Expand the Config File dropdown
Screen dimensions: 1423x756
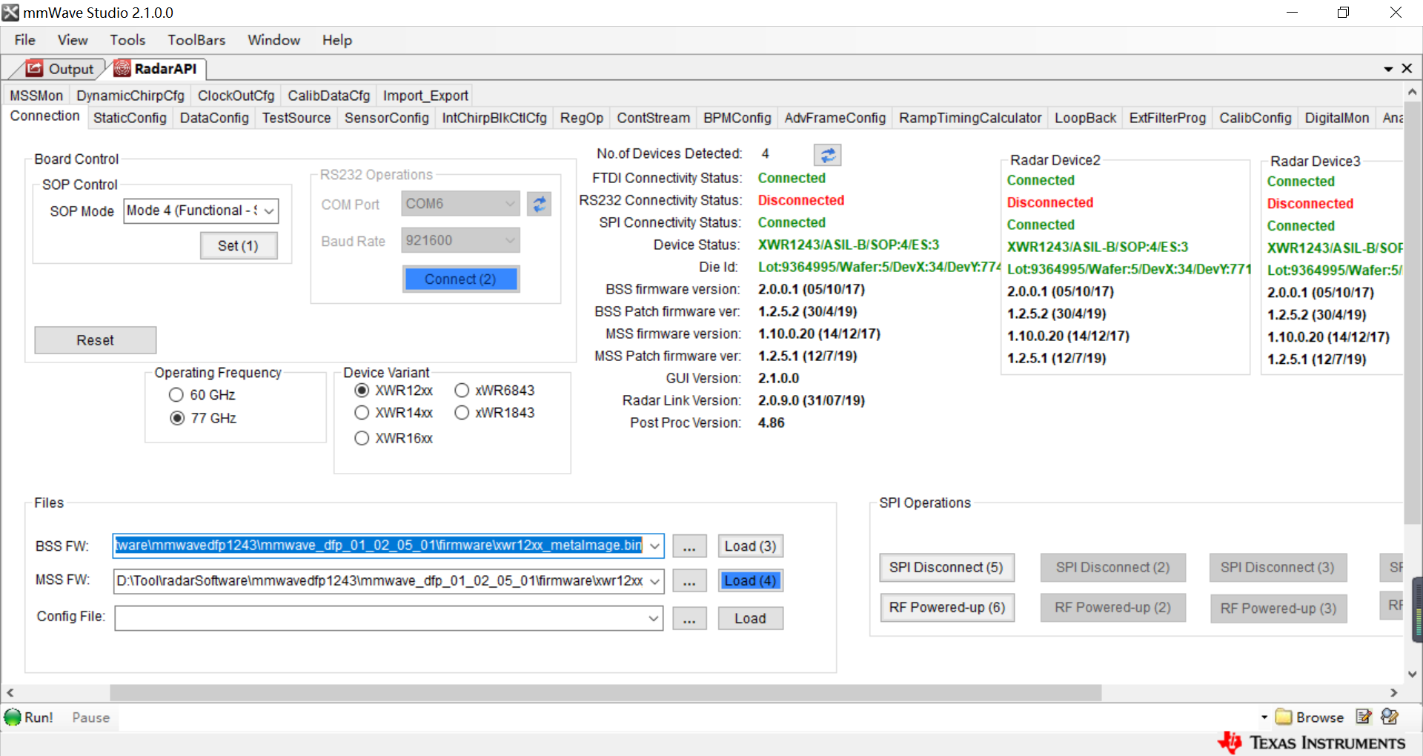point(654,618)
